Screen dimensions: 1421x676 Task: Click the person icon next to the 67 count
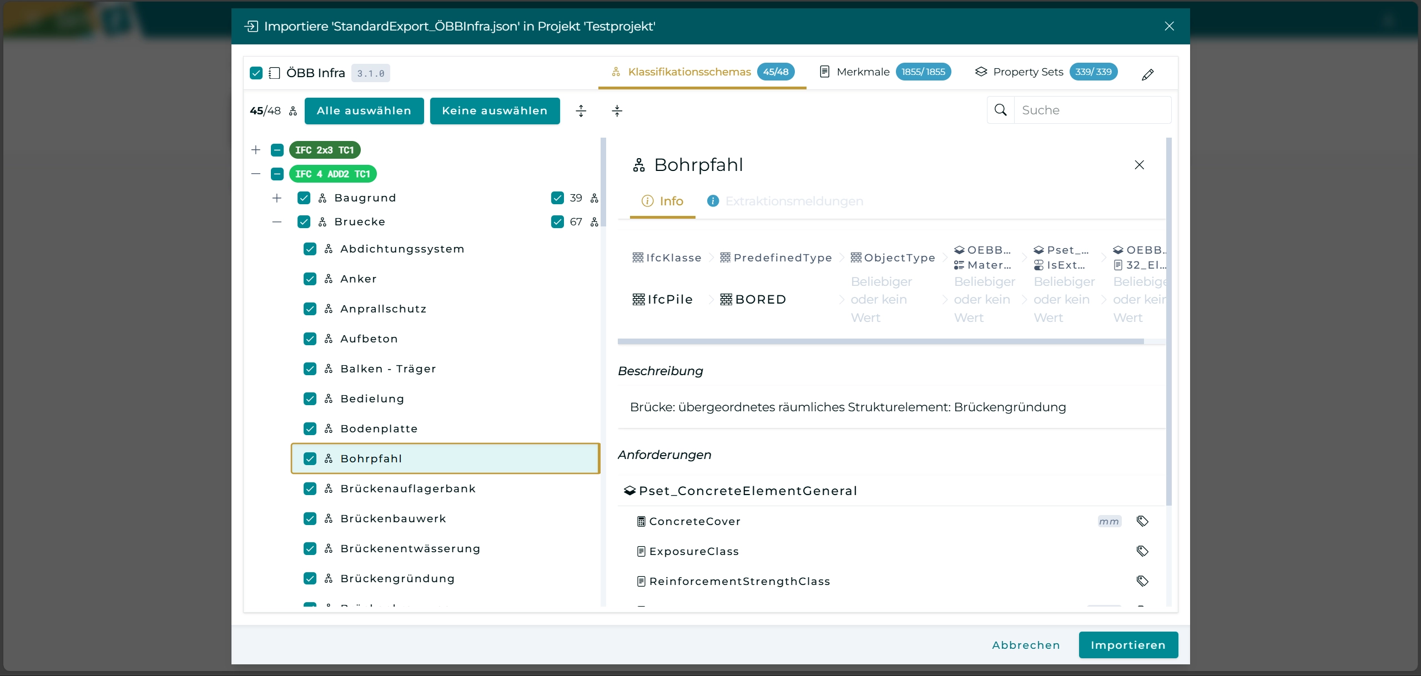594,221
